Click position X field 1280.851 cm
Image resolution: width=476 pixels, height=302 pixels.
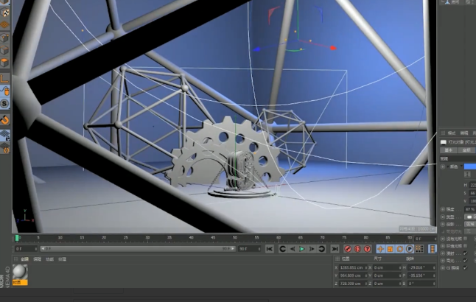(353, 267)
